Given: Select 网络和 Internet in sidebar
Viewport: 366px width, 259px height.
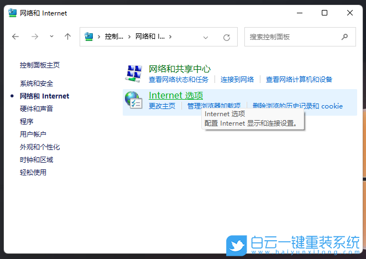Looking at the screenshot, I should (x=44, y=96).
